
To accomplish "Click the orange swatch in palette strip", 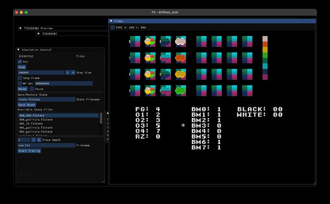I will (265, 44).
